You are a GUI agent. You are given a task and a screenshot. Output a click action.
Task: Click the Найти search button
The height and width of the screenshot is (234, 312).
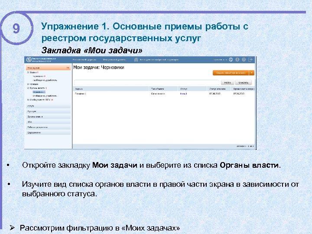227,83
